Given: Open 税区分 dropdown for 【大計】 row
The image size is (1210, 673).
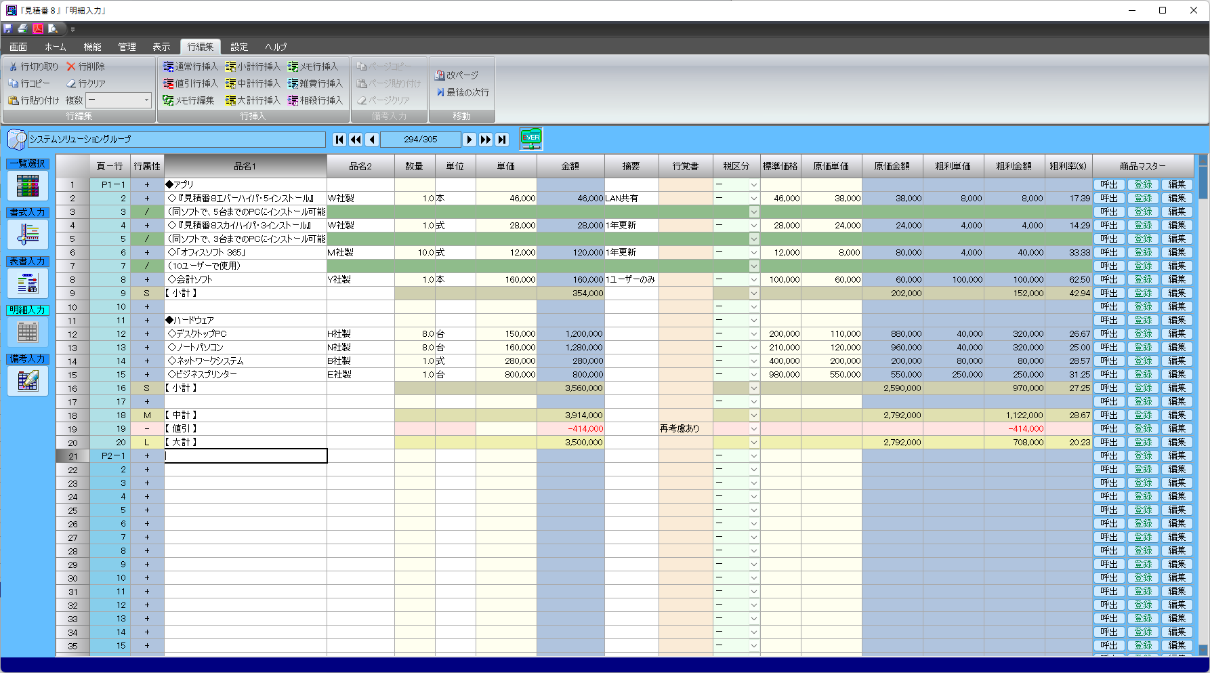Looking at the screenshot, I should click(753, 443).
